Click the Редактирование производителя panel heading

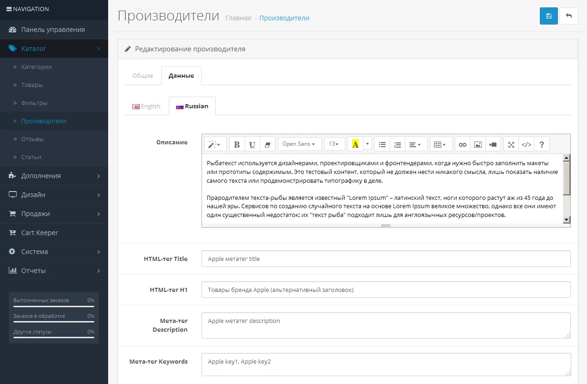point(348,49)
